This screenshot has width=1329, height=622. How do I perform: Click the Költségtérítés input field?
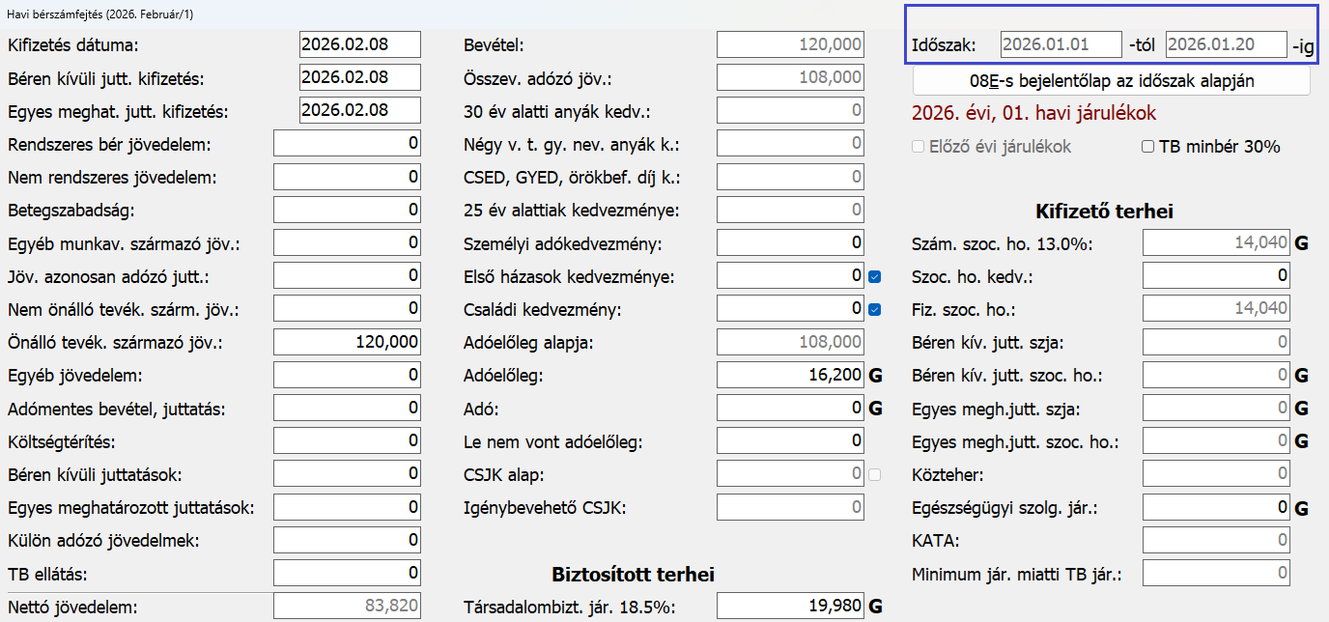coord(347,441)
